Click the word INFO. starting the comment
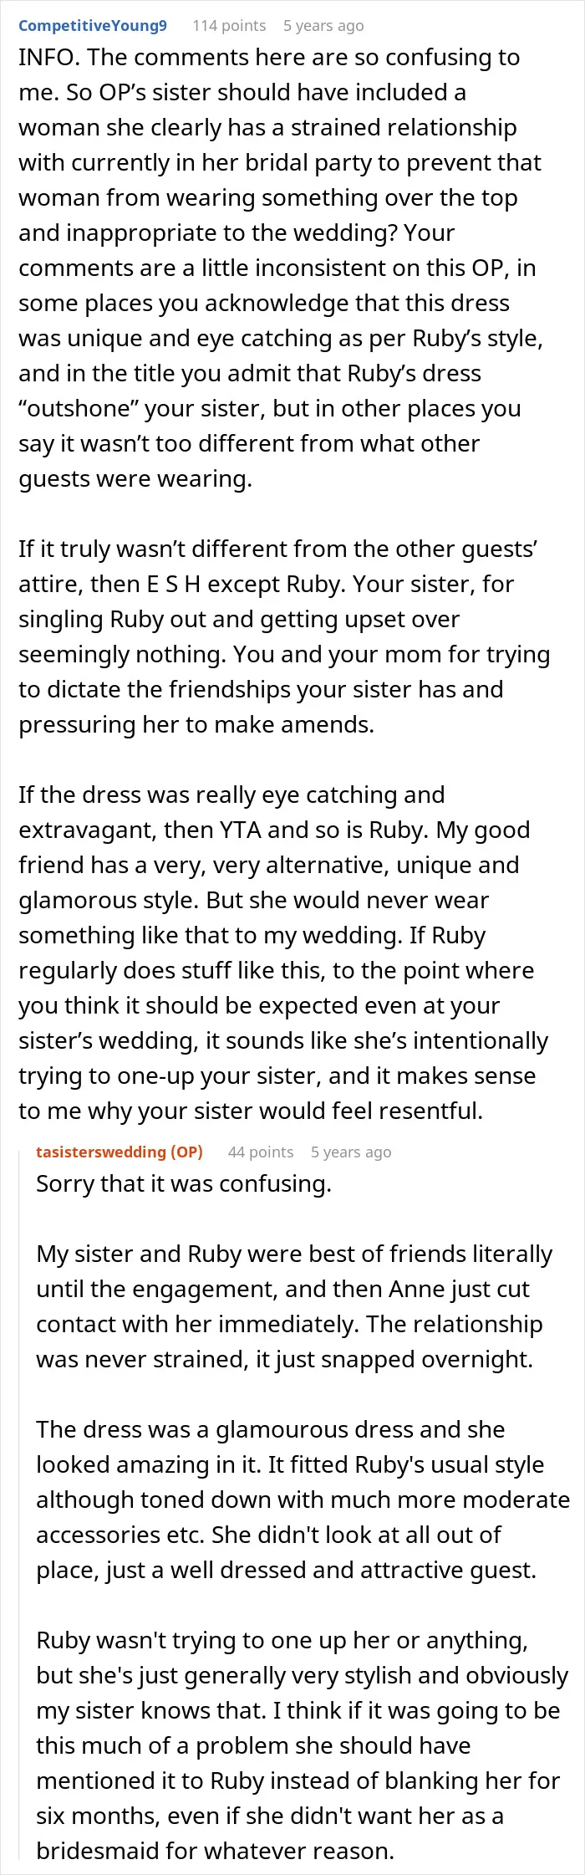585x1875 pixels. [x=48, y=57]
